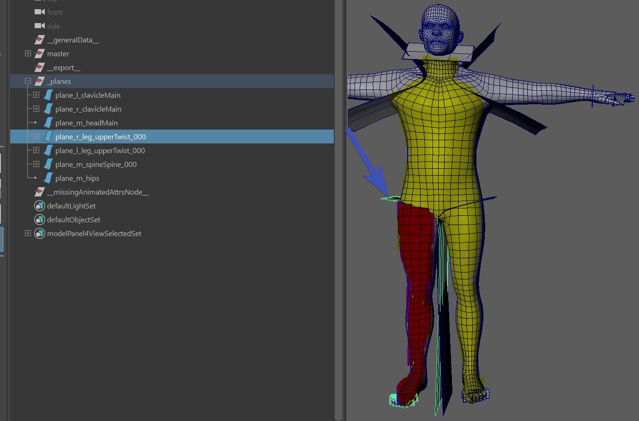Viewport: 639px width, 421px height.
Task: Click the plane_m_headMain surface icon
Action: tap(48, 123)
